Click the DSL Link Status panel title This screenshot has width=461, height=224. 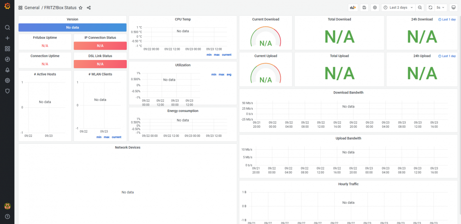[100, 56]
